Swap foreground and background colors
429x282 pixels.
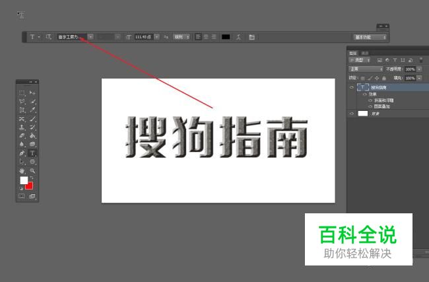point(32,178)
